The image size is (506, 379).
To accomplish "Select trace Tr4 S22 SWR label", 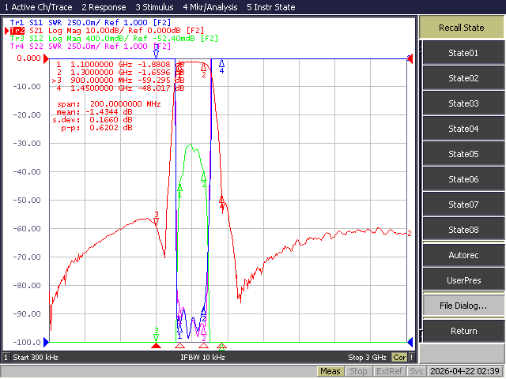I will [x=90, y=46].
